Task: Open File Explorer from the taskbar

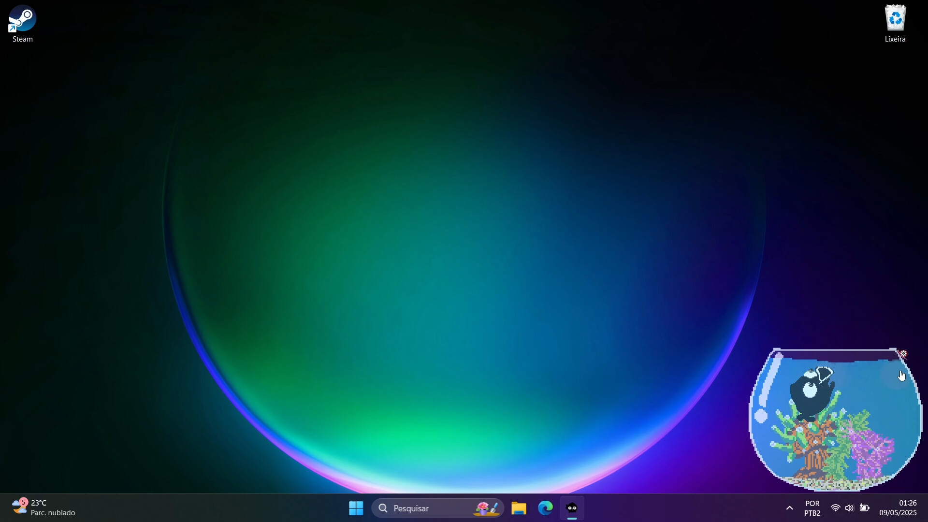Action: point(518,508)
